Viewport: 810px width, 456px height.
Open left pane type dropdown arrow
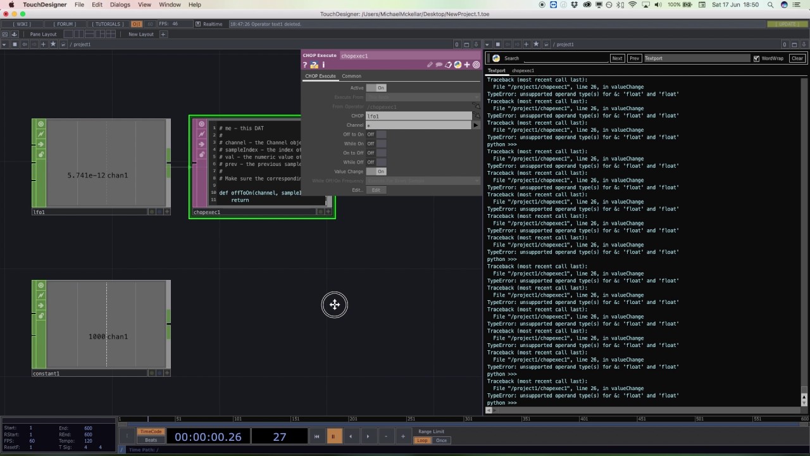click(x=4, y=44)
